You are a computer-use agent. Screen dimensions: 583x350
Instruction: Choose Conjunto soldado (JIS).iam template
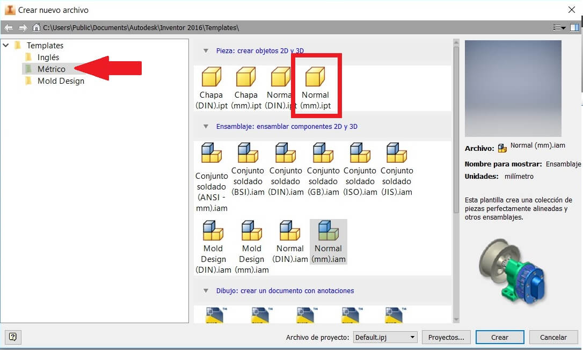click(396, 170)
